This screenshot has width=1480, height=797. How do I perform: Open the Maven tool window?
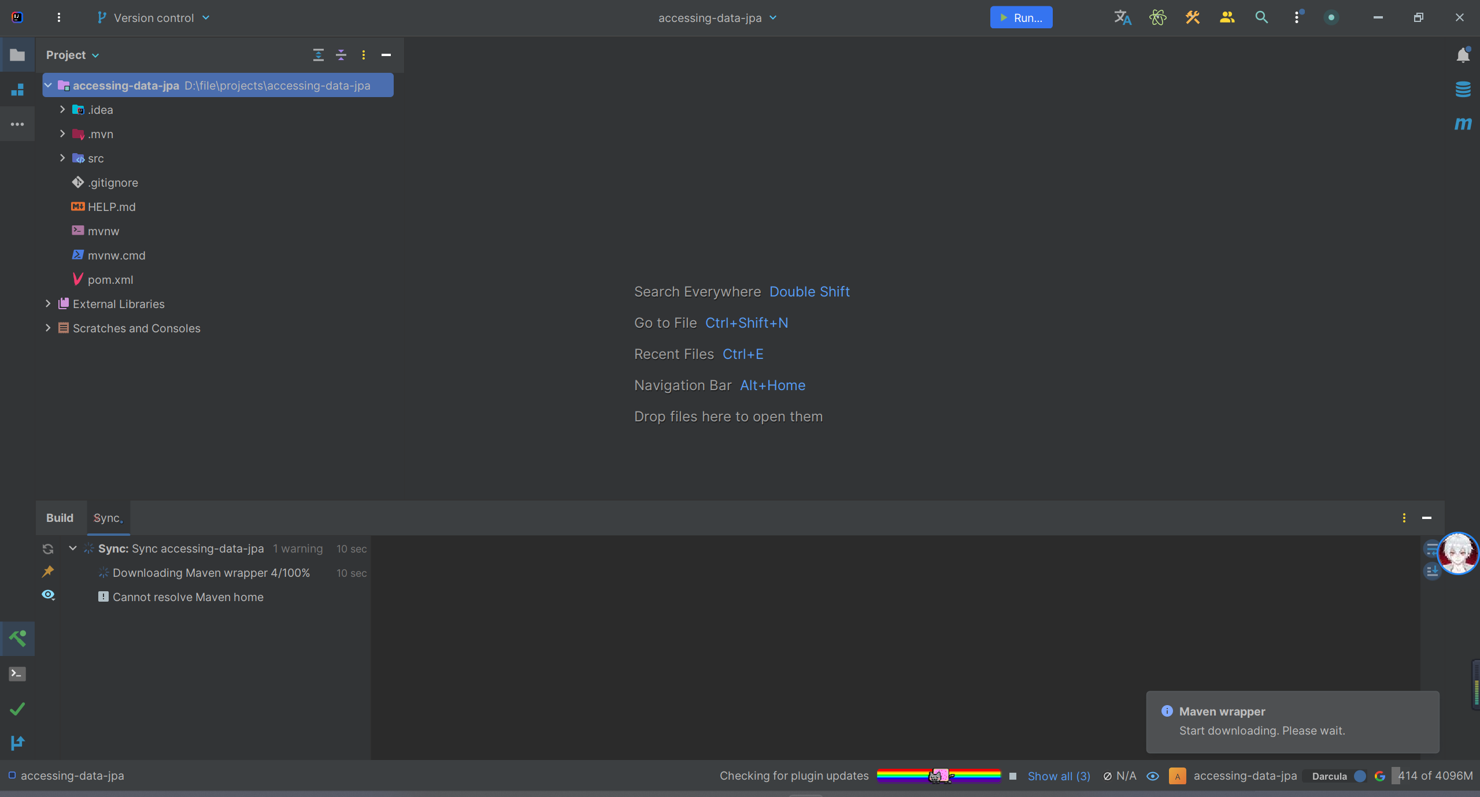1463,124
